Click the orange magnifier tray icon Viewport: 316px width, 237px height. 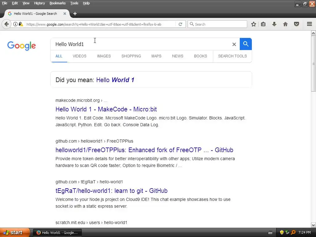coord(293,233)
